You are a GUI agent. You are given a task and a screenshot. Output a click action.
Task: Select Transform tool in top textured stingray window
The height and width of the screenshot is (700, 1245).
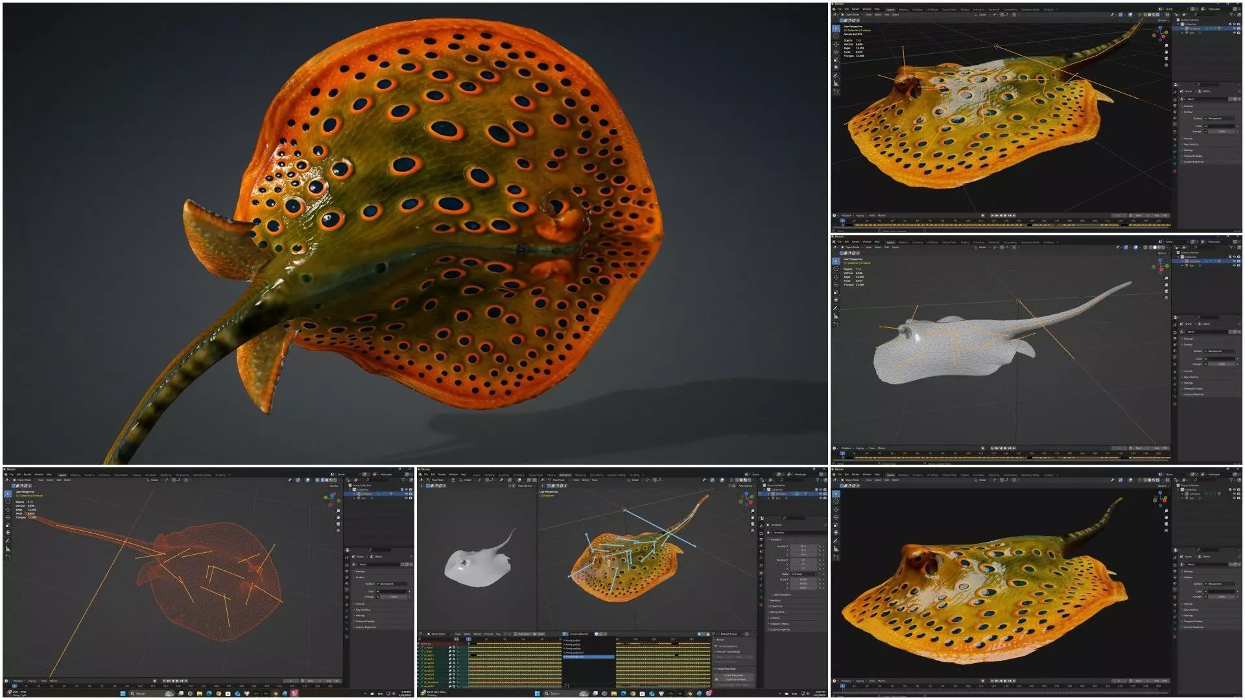pos(836,67)
